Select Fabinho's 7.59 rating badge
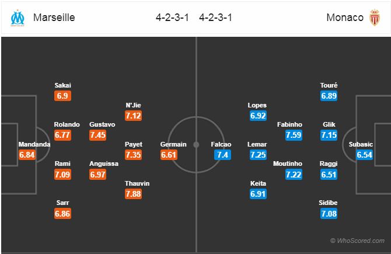Image resolution: width=391 pixels, height=254 pixels. coord(294,135)
